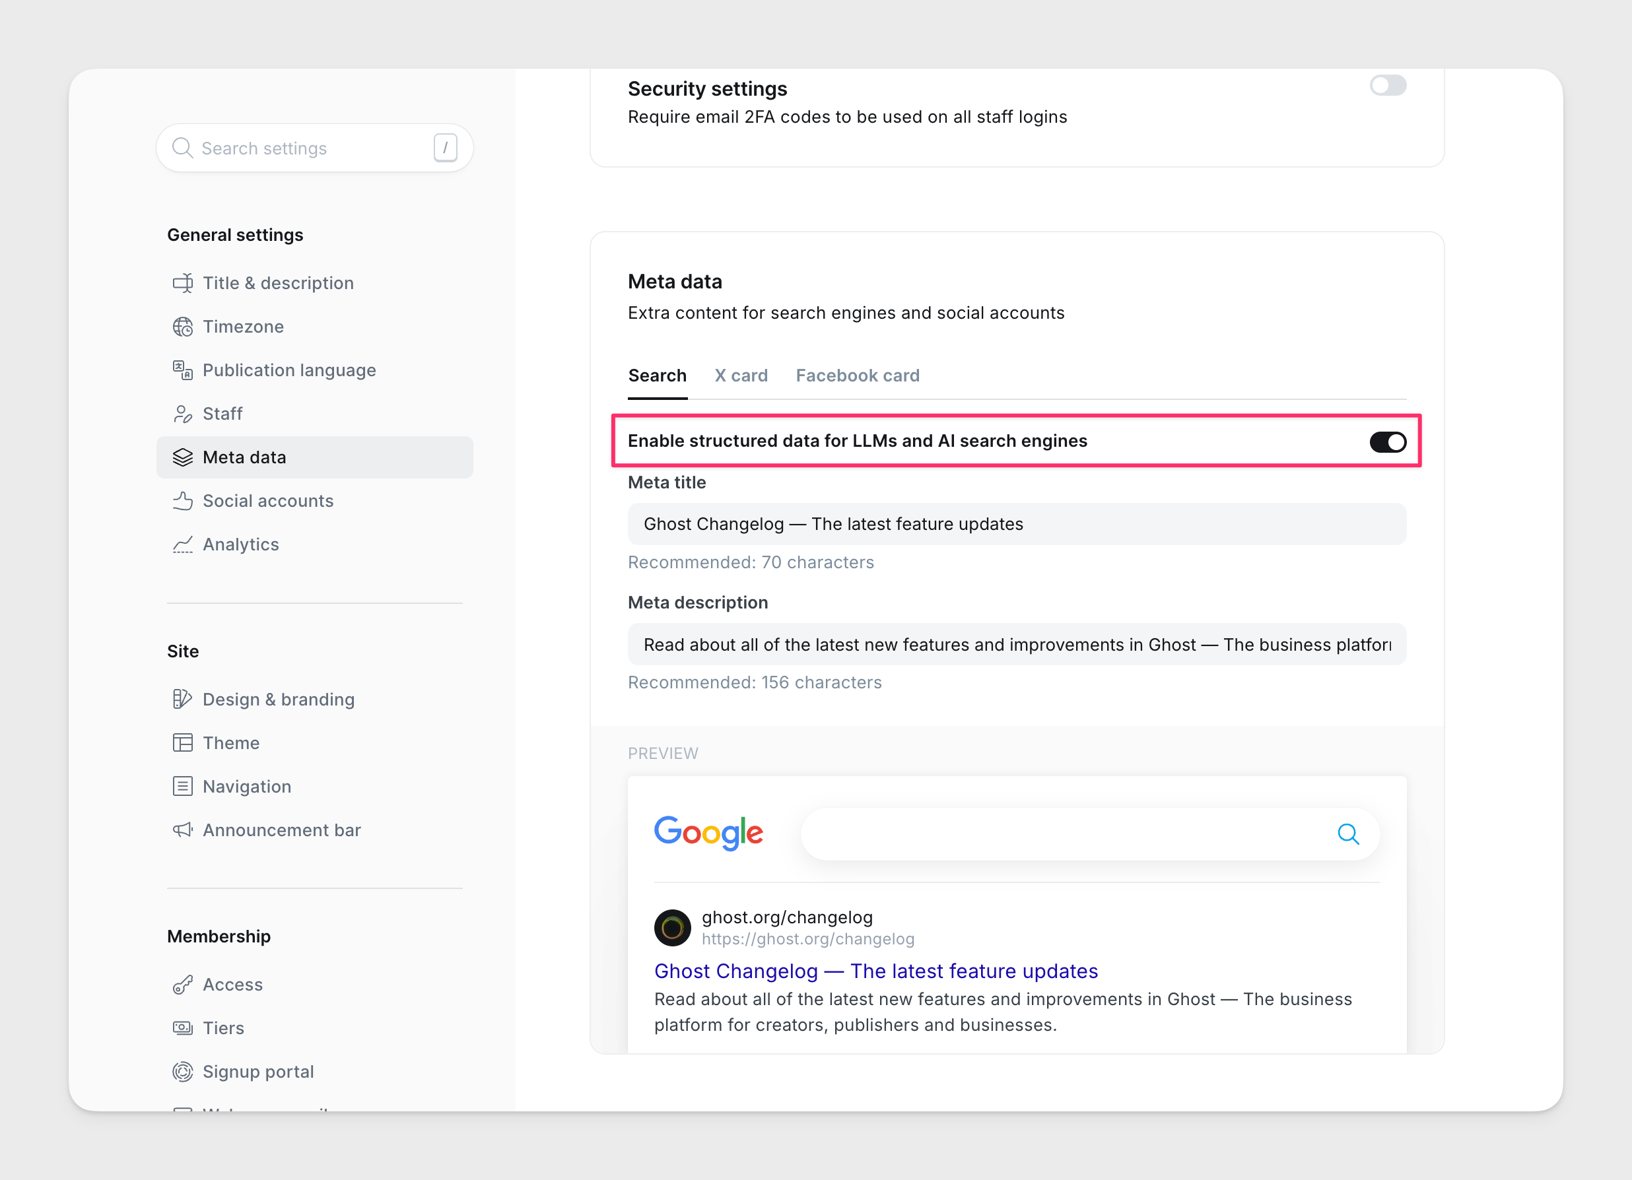This screenshot has width=1632, height=1180.
Task: Click the Theme layout icon
Action: pyautogui.click(x=183, y=743)
